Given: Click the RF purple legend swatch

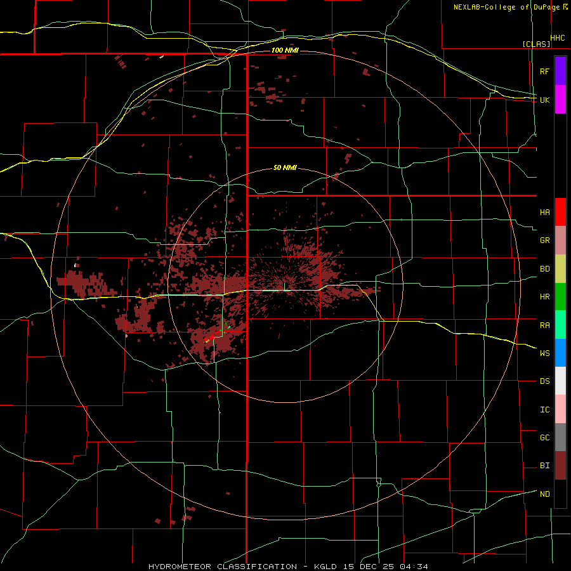Looking at the screenshot, I should (x=560, y=71).
